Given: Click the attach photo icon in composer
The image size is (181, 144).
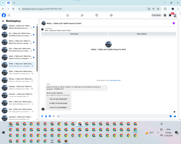Looking at the screenshot, I should coord(46,116).
